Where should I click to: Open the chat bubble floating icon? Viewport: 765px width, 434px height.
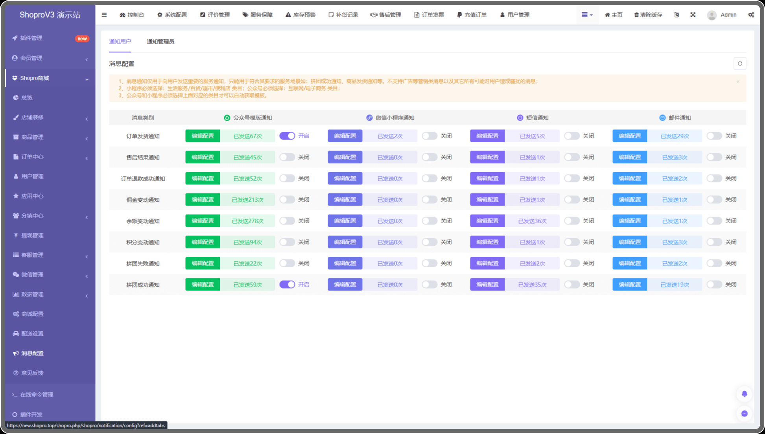(744, 414)
